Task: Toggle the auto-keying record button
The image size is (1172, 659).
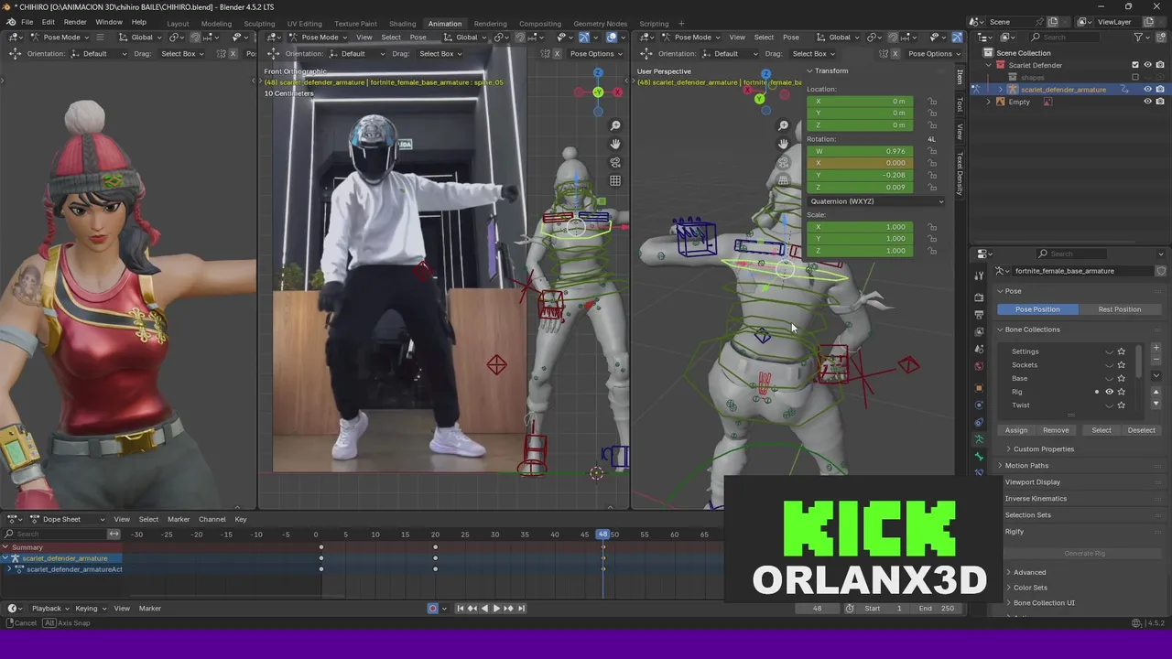Action: 433,609
